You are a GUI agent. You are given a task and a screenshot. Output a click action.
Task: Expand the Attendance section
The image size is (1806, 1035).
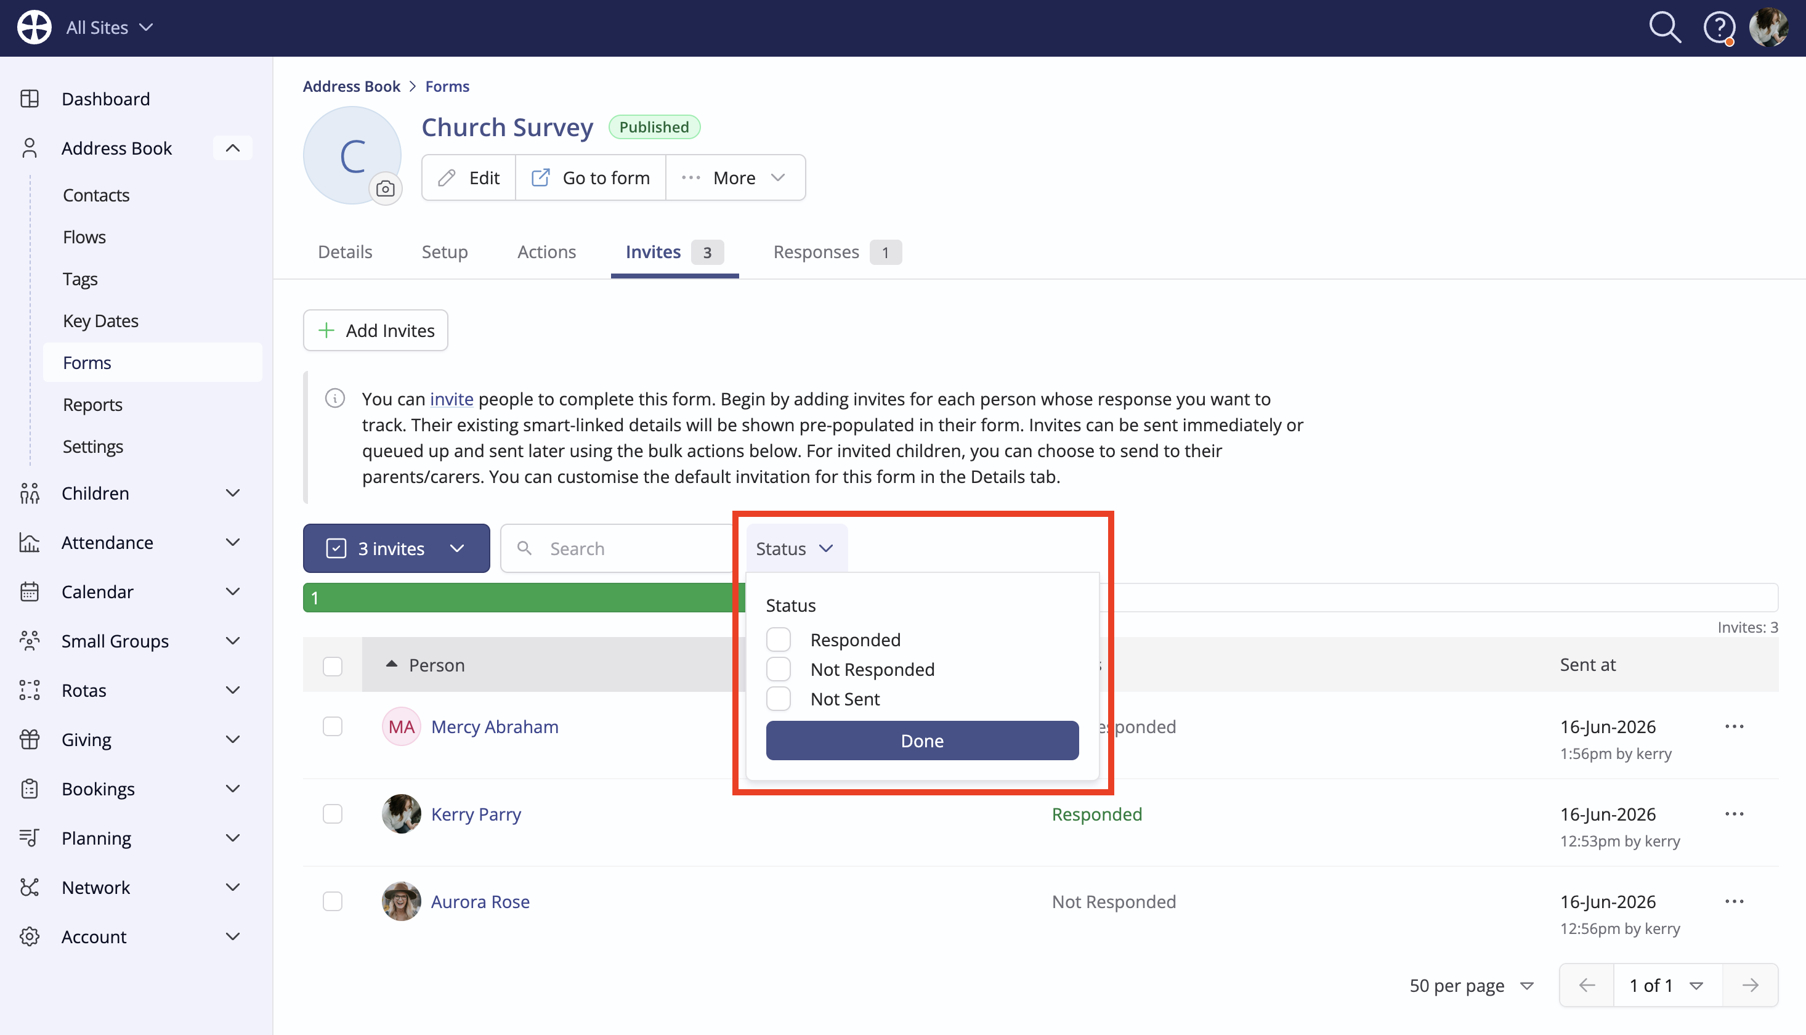click(232, 542)
